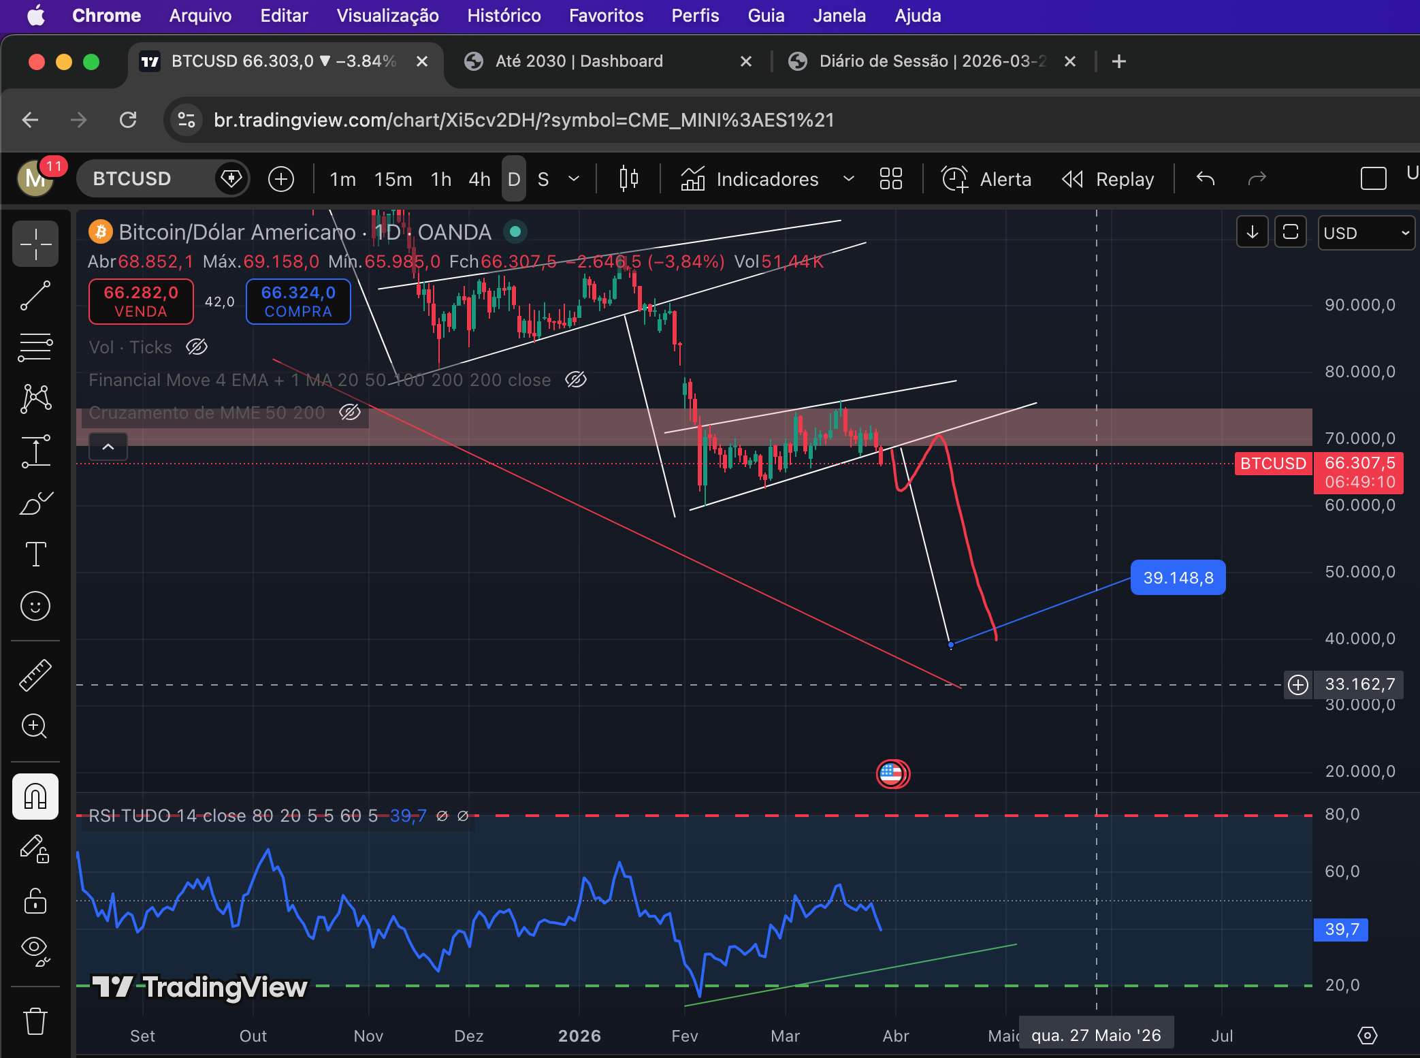Open the candlestick chart style selector
The image size is (1420, 1058).
click(628, 179)
